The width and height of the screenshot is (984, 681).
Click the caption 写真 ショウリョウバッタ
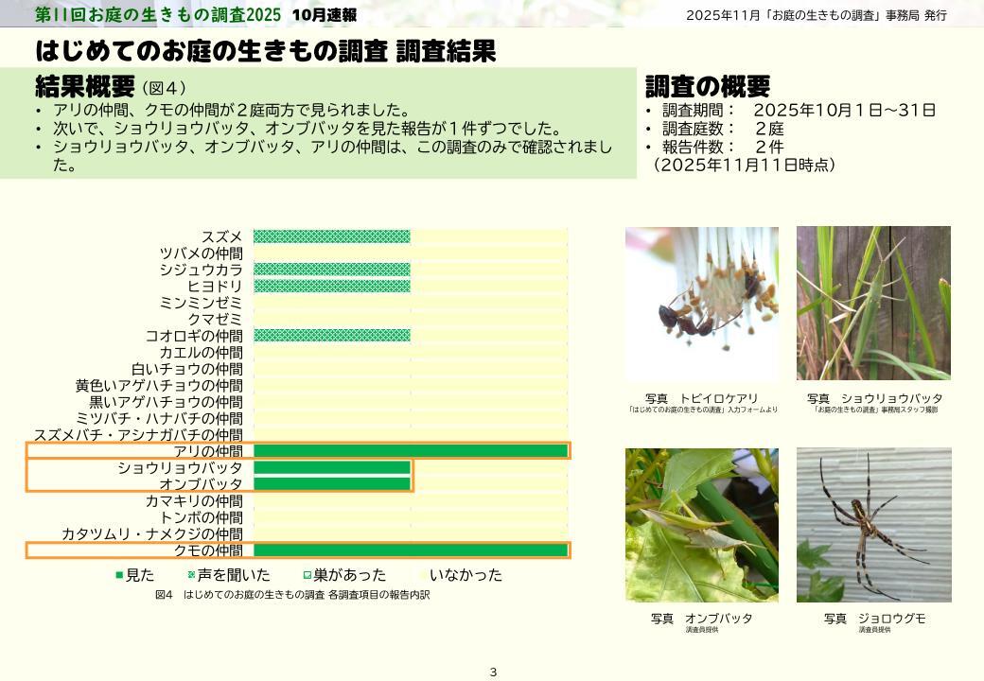[875, 398]
